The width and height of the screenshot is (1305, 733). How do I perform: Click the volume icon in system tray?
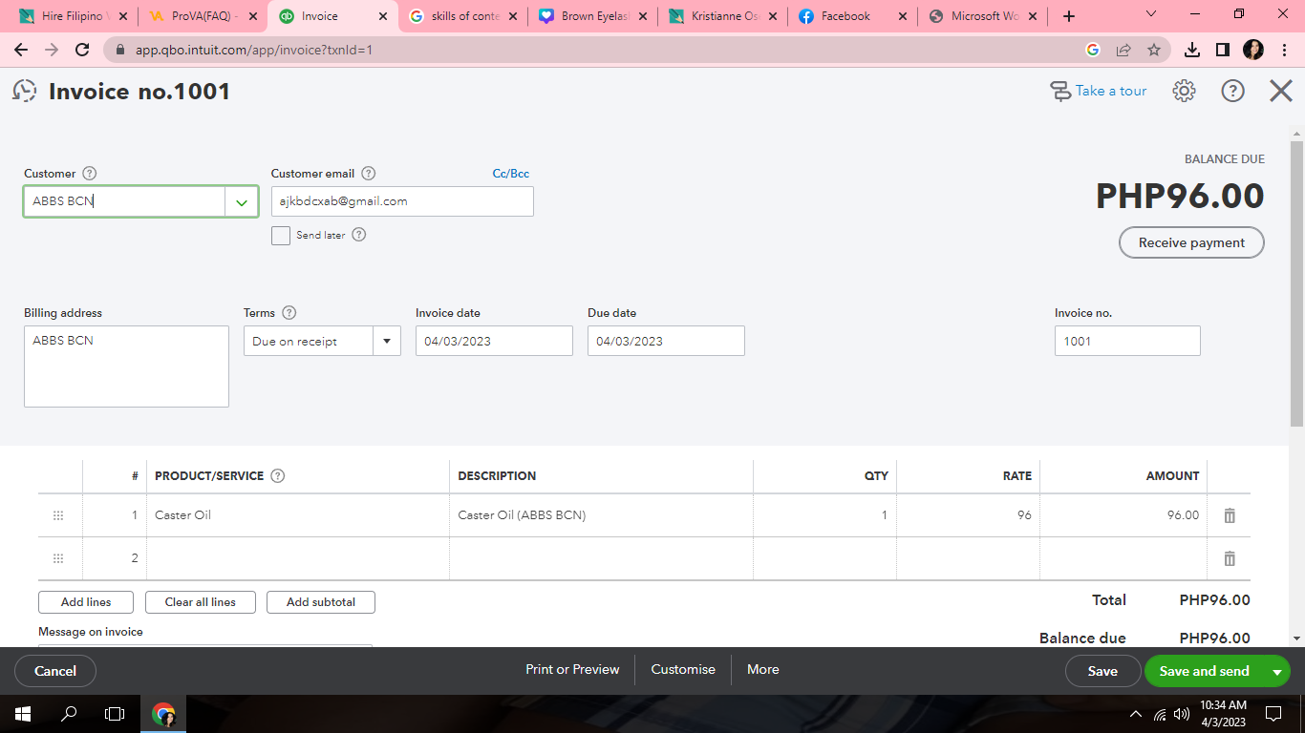pyautogui.click(x=1182, y=713)
